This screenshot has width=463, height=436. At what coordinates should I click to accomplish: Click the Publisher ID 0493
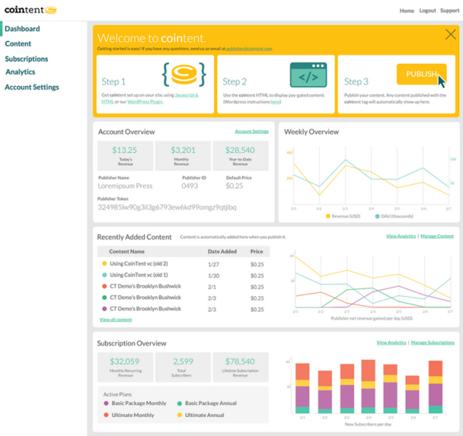point(190,186)
